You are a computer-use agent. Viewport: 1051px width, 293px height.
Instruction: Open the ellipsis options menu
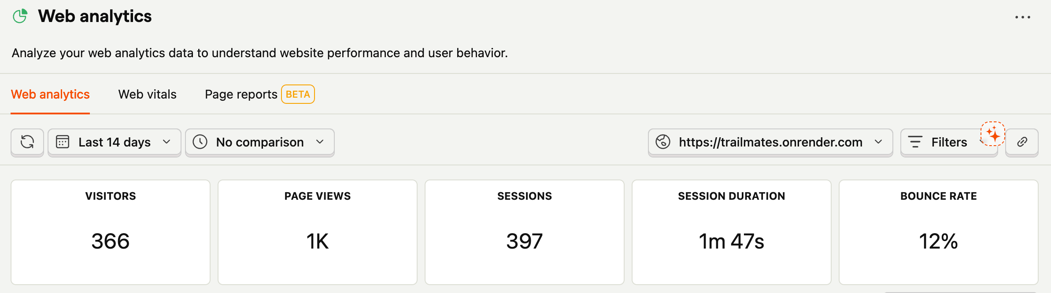[1023, 17]
